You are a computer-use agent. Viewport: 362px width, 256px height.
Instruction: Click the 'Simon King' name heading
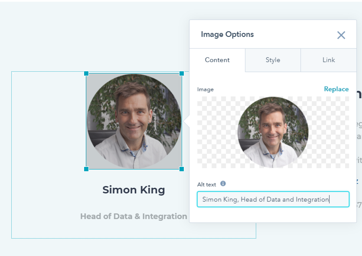click(134, 190)
